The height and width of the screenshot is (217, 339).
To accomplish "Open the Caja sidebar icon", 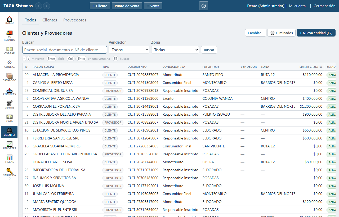I will click(x=9, y=118).
